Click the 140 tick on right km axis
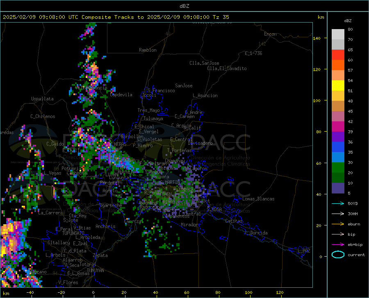 point(317,38)
